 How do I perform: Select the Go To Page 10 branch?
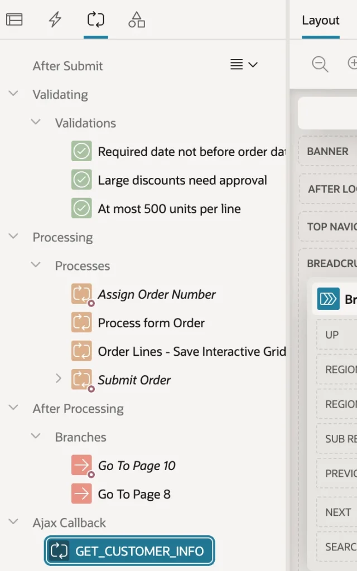click(x=137, y=466)
